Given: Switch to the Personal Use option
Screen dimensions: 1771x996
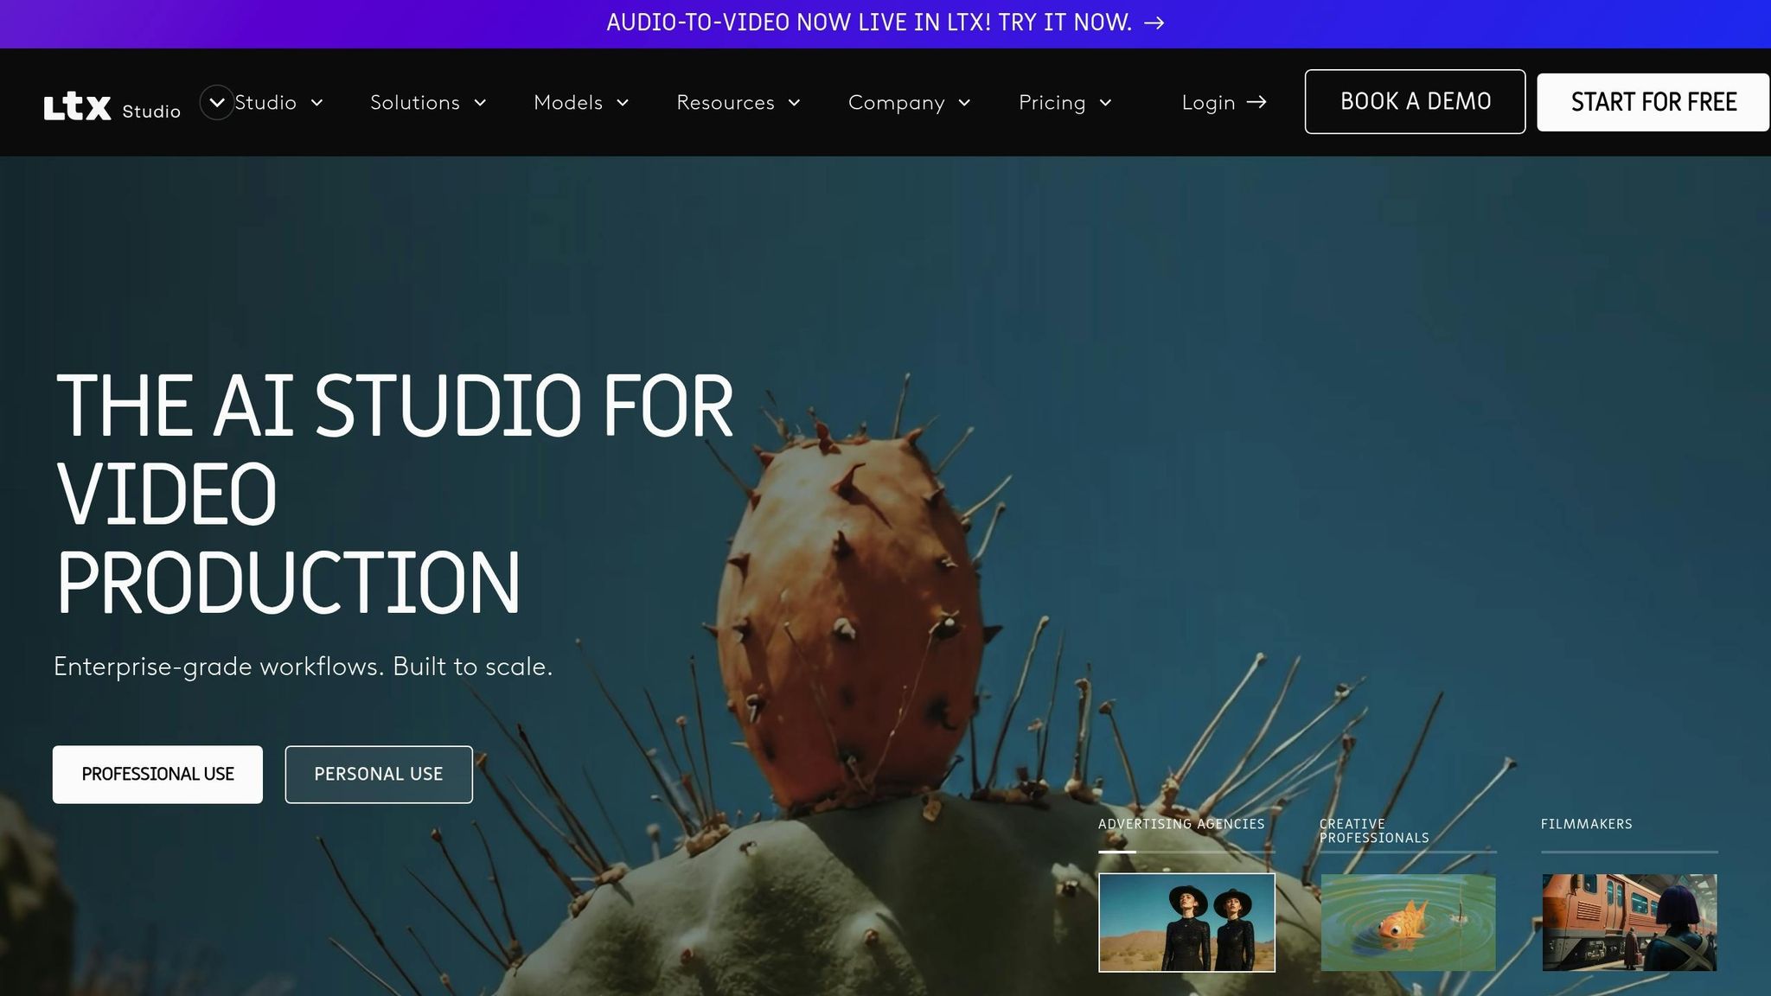Looking at the screenshot, I should pyautogui.click(x=378, y=774).
